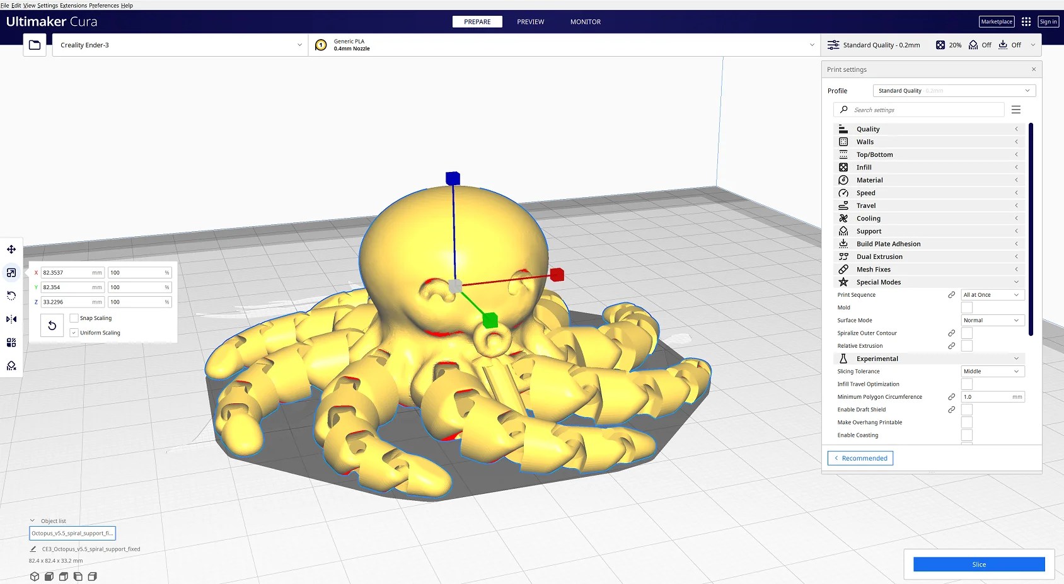Open the settings visibility hamburger menu
Viewport: 1064px width, 584px height.
pyautogui.click(x=1016, y=110)
